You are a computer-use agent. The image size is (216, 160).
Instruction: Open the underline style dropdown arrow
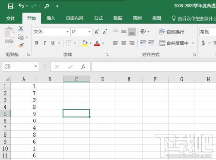pos(59,43)
